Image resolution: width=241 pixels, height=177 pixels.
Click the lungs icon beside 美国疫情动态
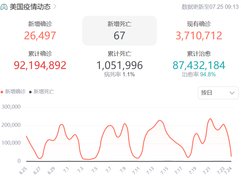tap(4, 7)
